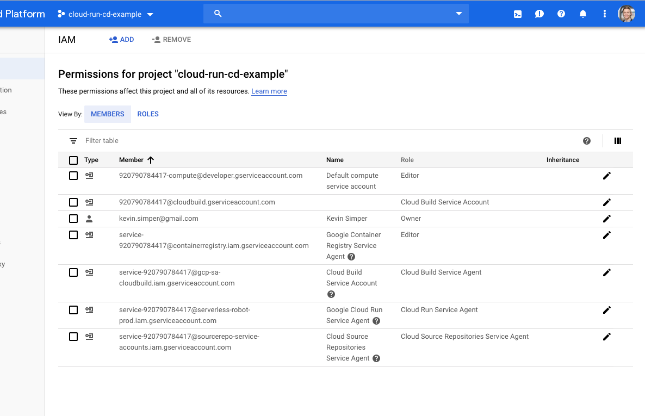Screen dimensions: 645x416
Task: Click help icon beside Google Cloud Run Service Agent
Action: [x=376, y=321]
